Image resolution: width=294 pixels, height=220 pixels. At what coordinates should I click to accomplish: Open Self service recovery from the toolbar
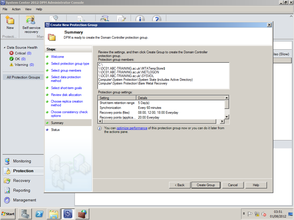[x=31, y=25]
